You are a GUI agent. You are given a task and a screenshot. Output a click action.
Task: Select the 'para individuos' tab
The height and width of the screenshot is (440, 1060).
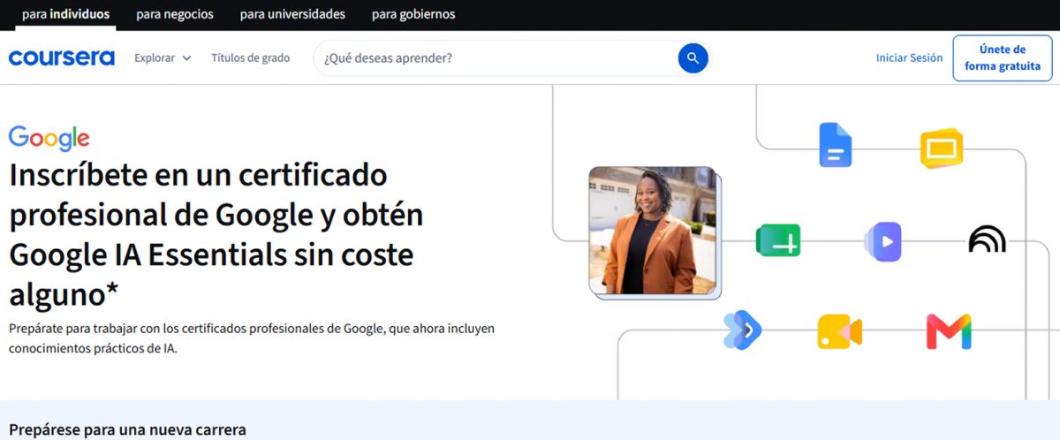[x=66, y=14]
